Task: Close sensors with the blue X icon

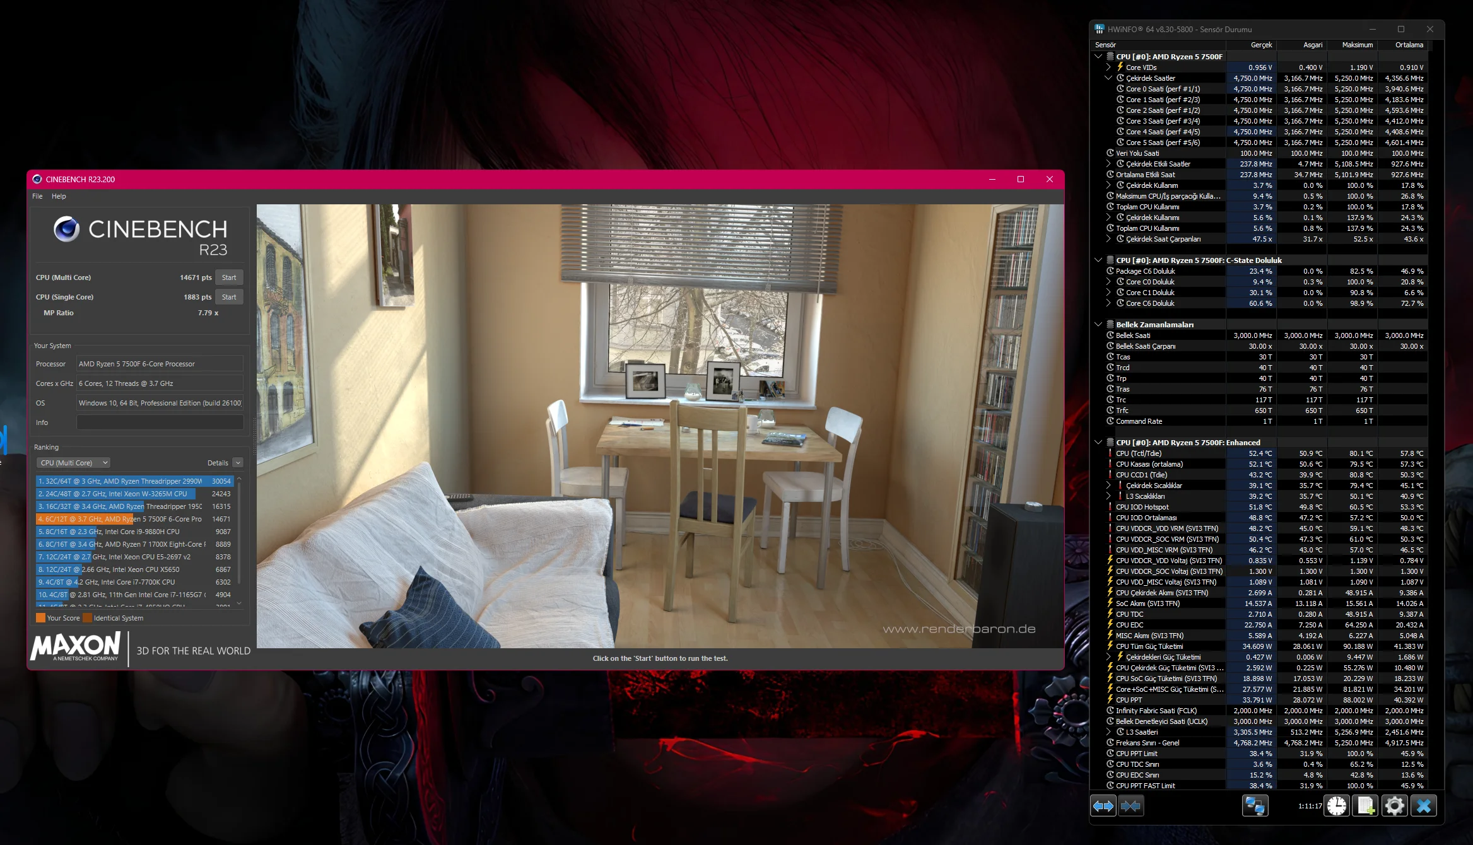Action: pyautogui.click(x=1423, y=806)
